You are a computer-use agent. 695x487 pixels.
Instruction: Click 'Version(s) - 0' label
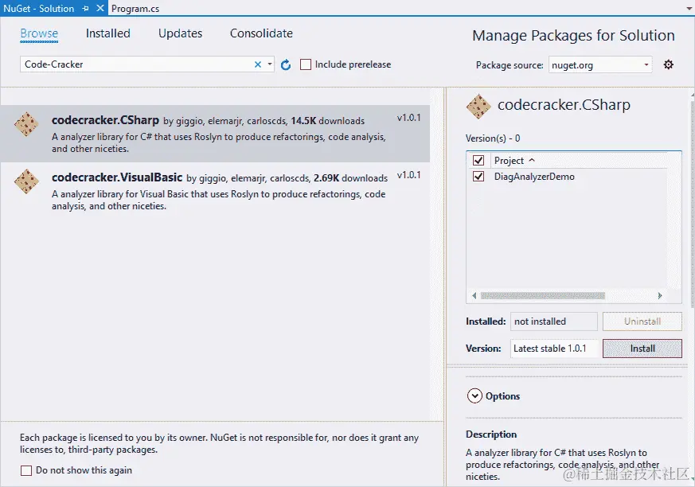click(493, 138)
